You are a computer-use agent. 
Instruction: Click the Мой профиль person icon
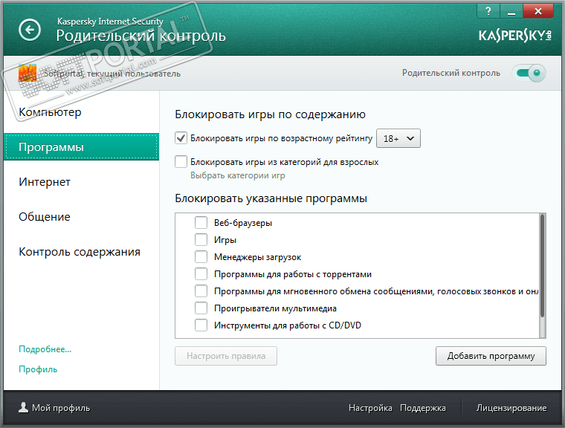(x=24, y=407)
